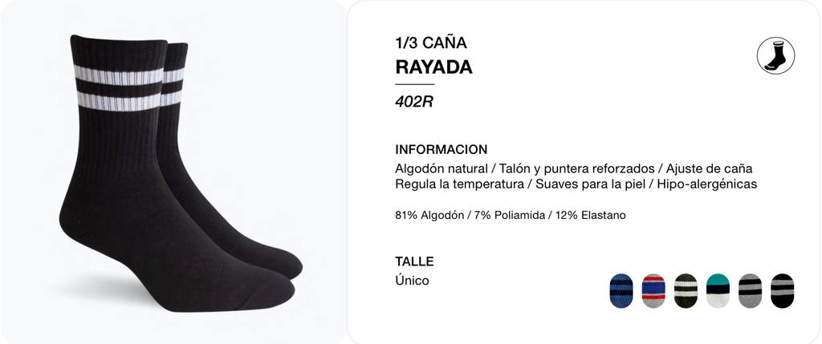
Task: Click the 81% Algodón composition text
Action: coord(510,215)
